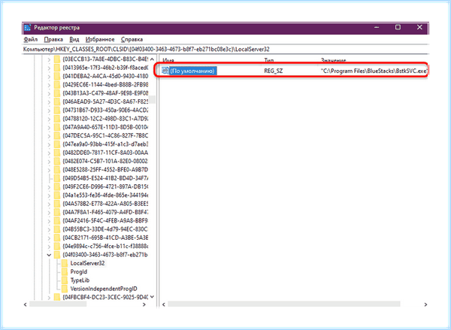The height and width of the screenshot is (330, 451).
Task: Open the Избранное menu
Action: tap(100, 39)
